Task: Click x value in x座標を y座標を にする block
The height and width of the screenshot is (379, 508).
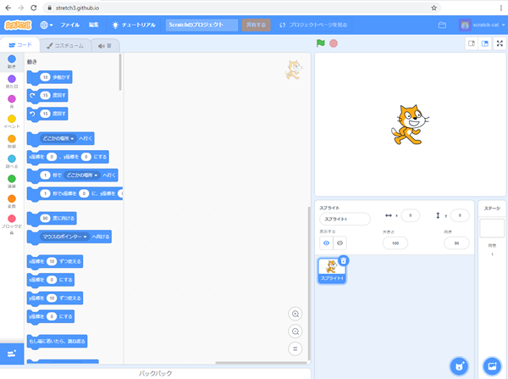Action: 52,157
